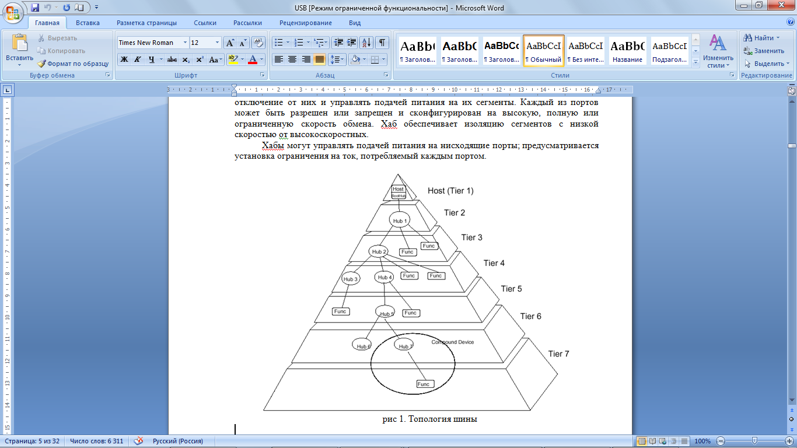Click the Microsoft Office Word help icon
Screen dimensions: 797x448
[789, 23]
